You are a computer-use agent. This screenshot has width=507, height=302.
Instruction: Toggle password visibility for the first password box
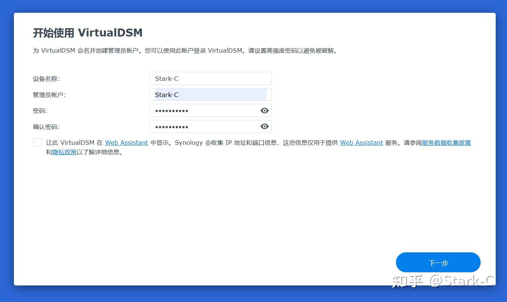pos(264,110)
